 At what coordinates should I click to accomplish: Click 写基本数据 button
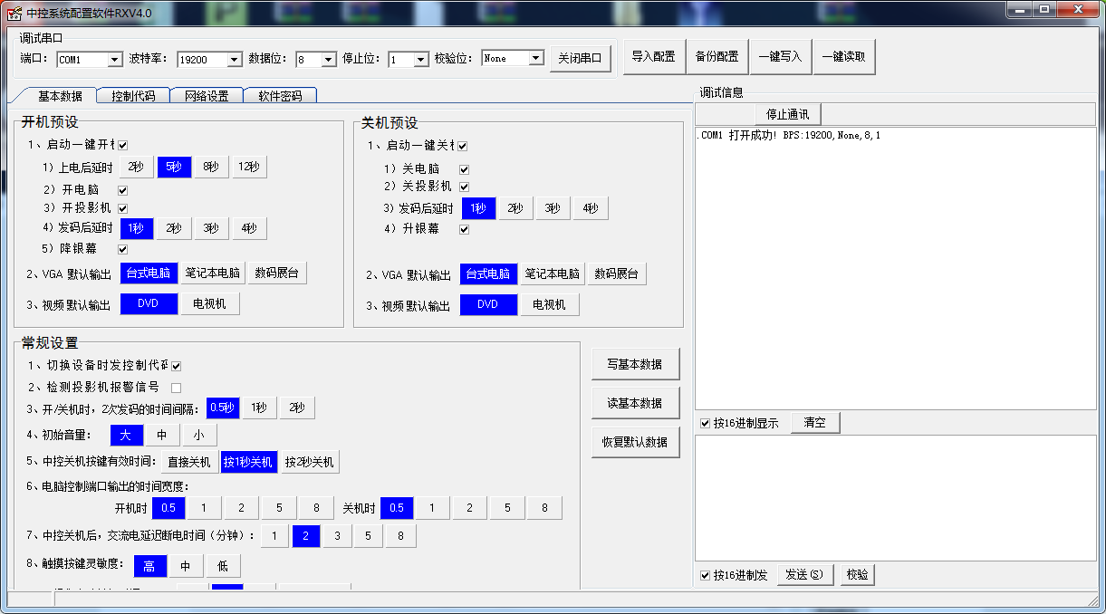(635, 364)
